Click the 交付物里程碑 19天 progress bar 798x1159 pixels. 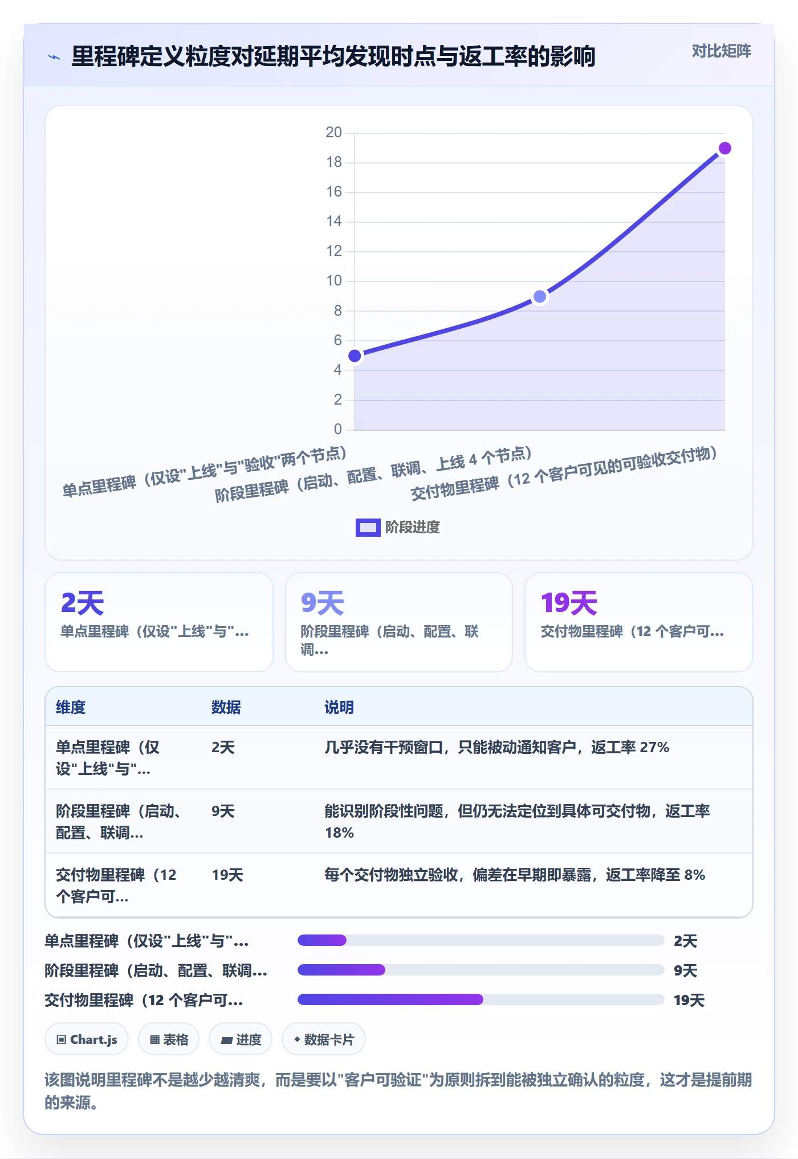point(481,999)
